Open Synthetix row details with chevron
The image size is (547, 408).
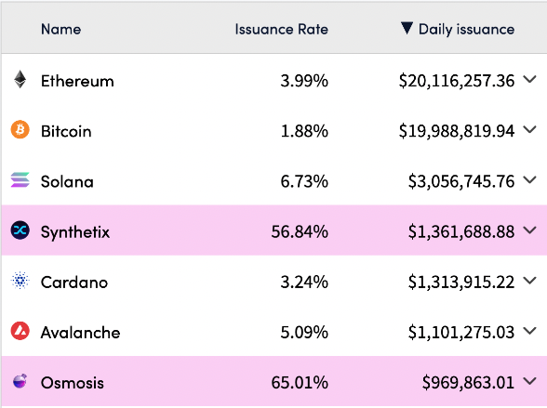point(529,230)
